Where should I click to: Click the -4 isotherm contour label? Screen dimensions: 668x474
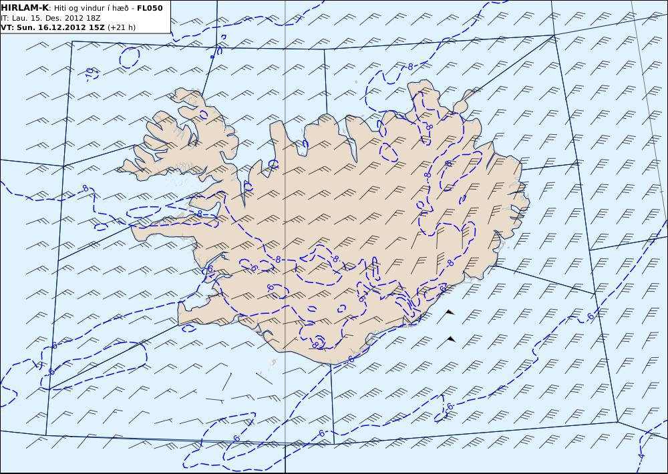pos(641,456)
